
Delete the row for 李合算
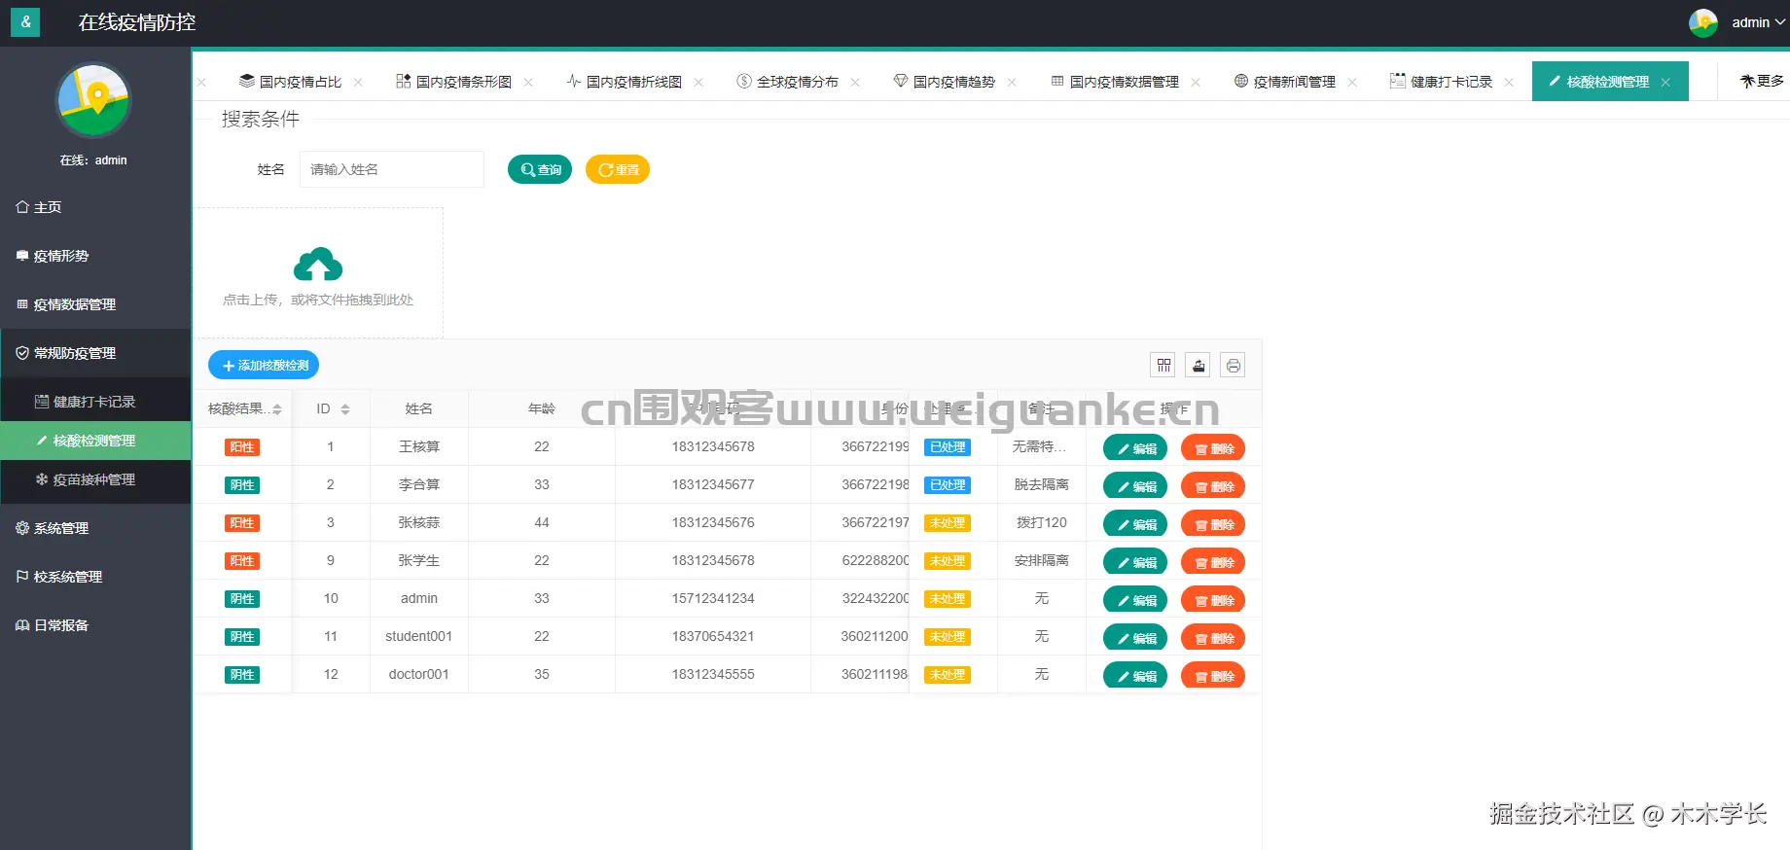pyautogui.click(x=1213, y=486)
